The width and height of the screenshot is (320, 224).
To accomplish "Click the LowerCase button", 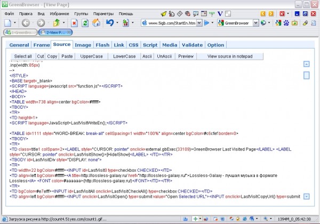I will pyautogui.click(x=124, y=57).
